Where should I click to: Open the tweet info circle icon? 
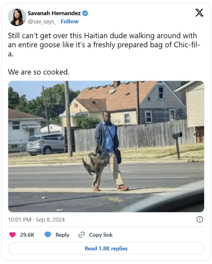coord(200,219)
